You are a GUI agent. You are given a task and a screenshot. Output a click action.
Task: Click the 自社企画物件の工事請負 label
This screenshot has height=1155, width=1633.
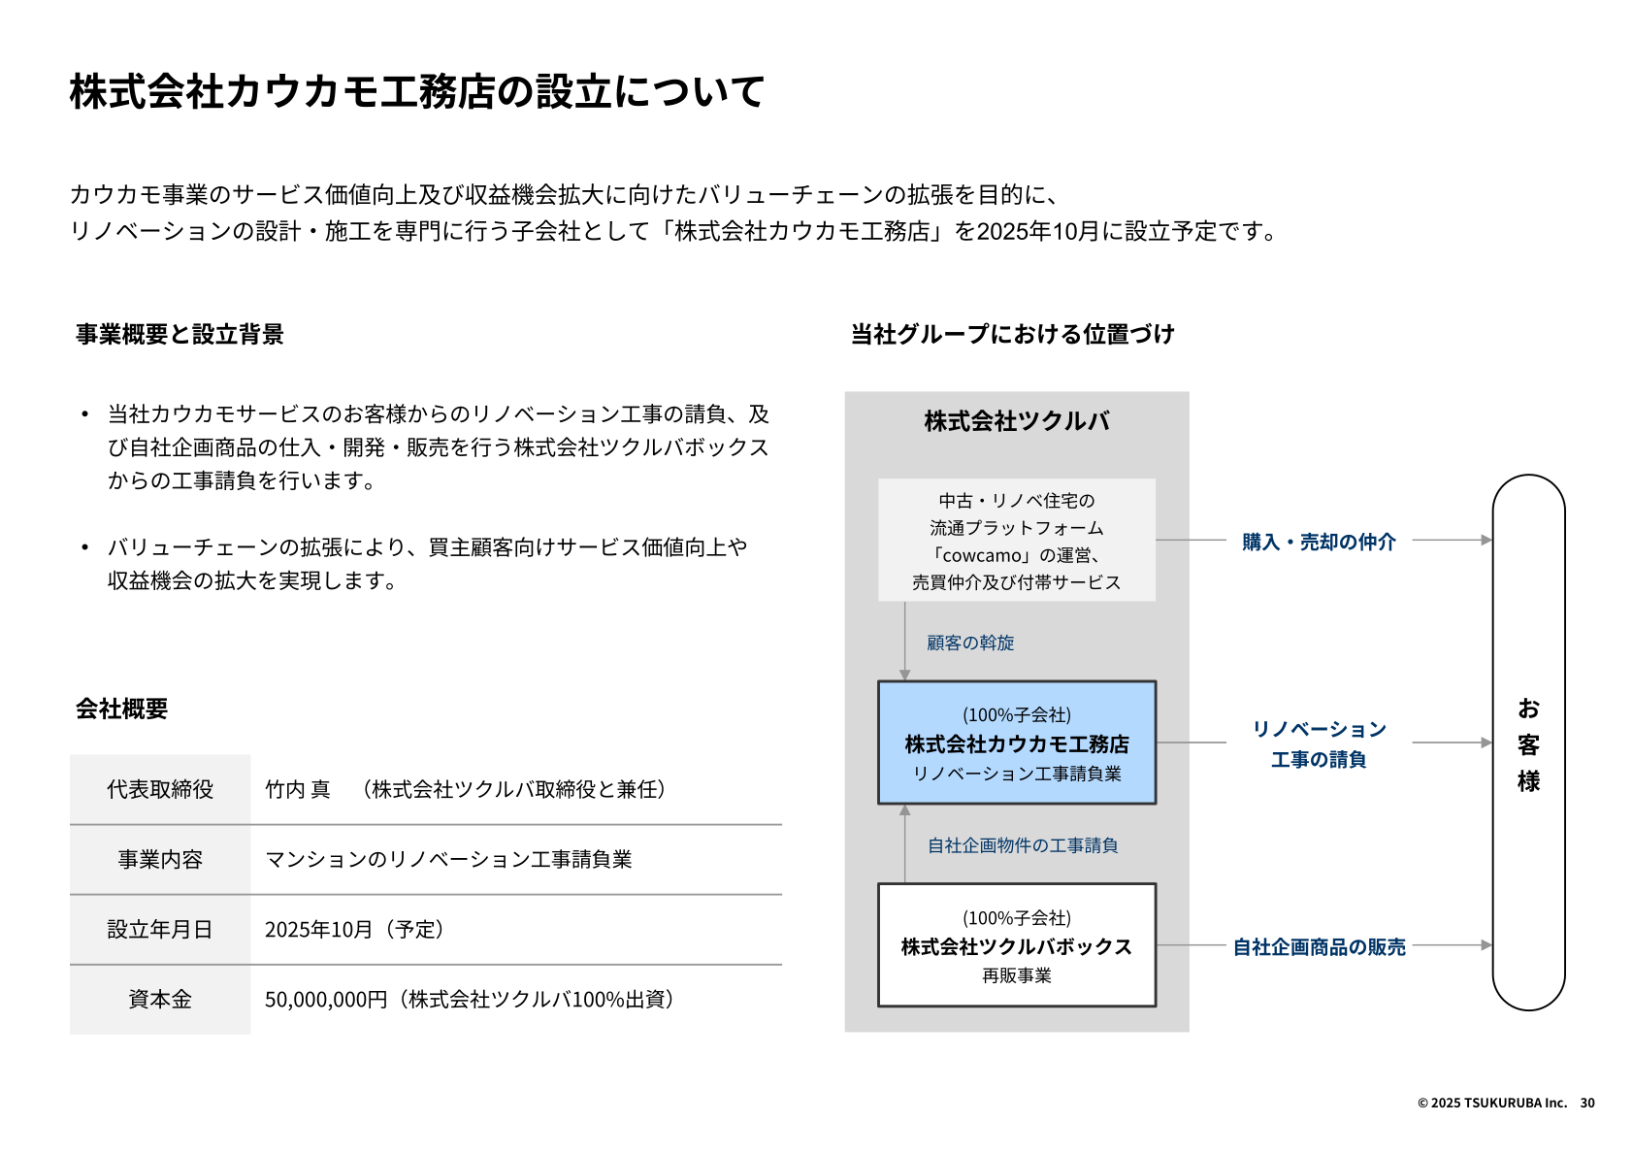tap(1023, 846)
